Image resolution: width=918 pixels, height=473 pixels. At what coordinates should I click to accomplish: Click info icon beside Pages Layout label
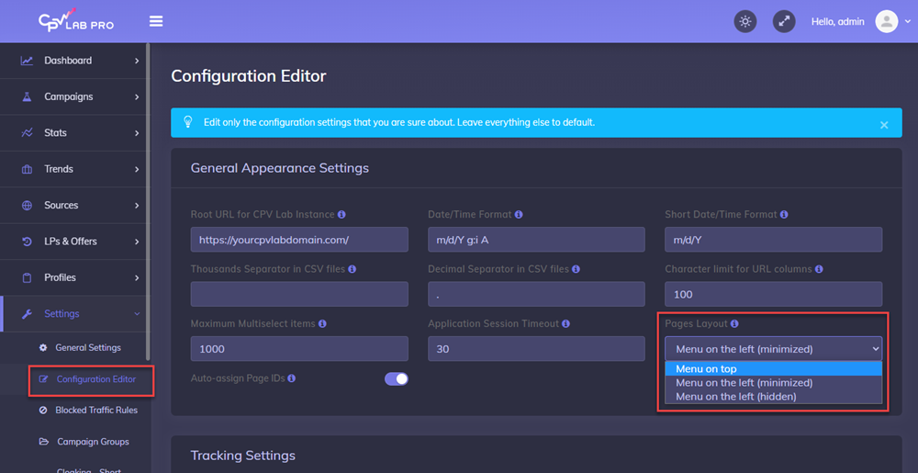[734, 323]
